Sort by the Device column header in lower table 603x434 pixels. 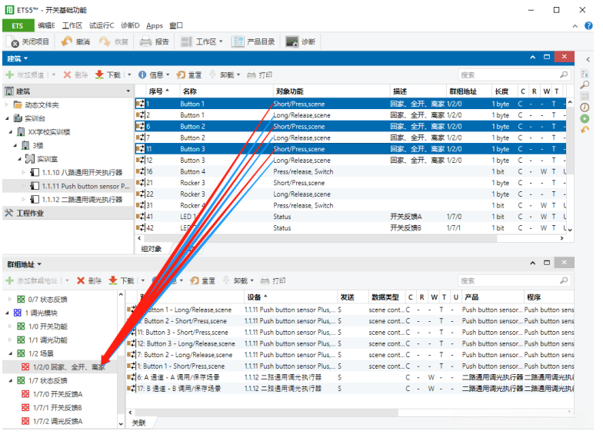(x=291, y=297)
